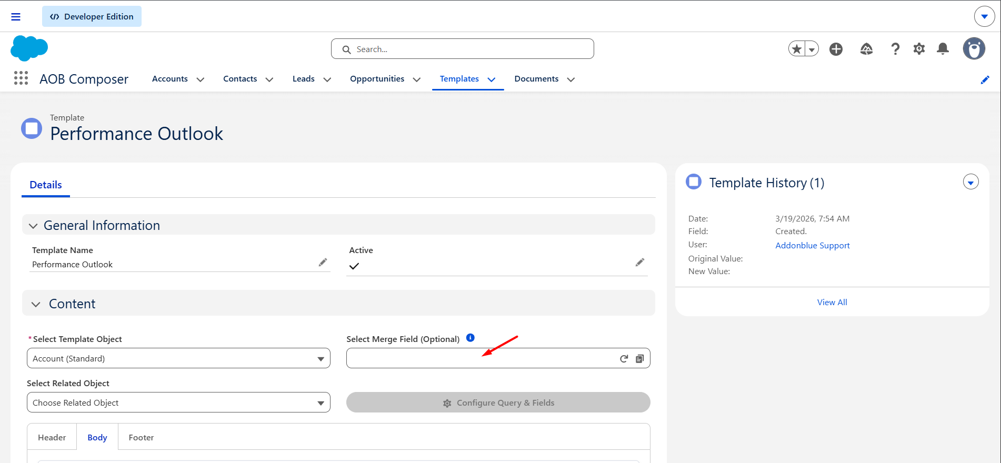Open the App Launcher dots icon
The width and height of the screenshot is (1001, 463).
click(21, 78)
